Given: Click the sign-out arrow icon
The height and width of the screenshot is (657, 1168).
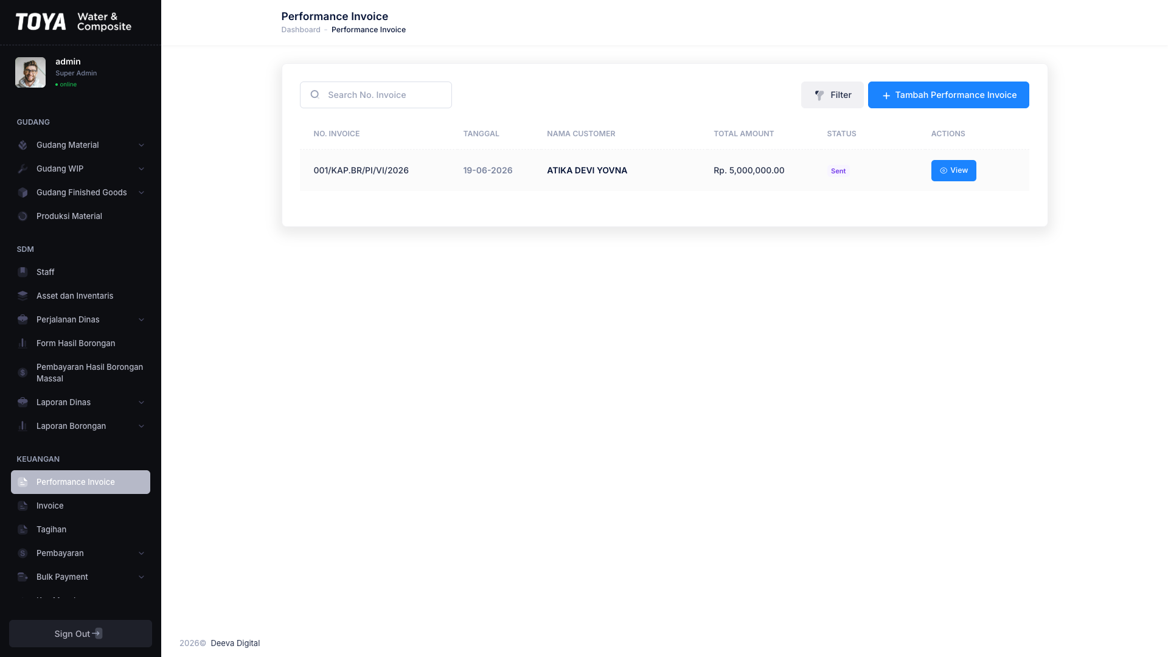Looking at the screenshot, I should coord(97,633).
